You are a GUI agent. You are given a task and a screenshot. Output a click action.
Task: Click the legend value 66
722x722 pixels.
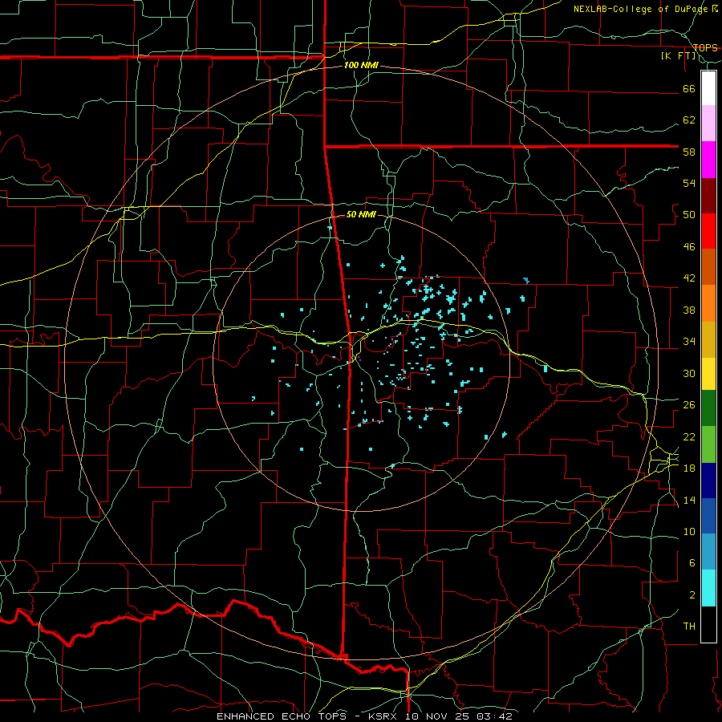click(x=689, y=88)
